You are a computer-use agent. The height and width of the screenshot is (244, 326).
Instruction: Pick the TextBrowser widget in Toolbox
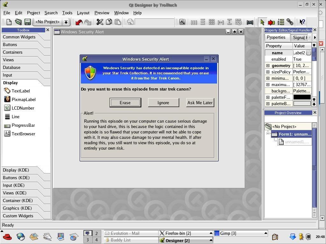(x=19, y=134)
